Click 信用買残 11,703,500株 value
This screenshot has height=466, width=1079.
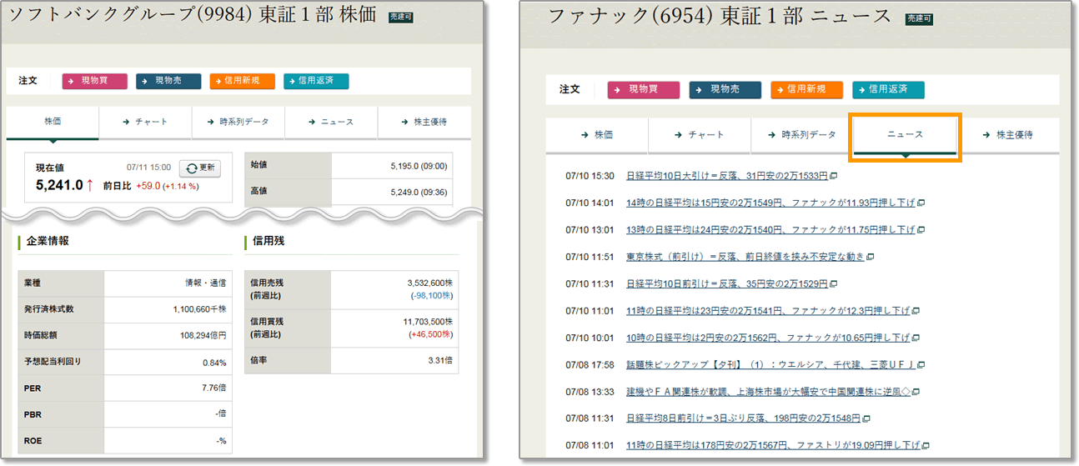pyautogui.click(x=427, y=321)
